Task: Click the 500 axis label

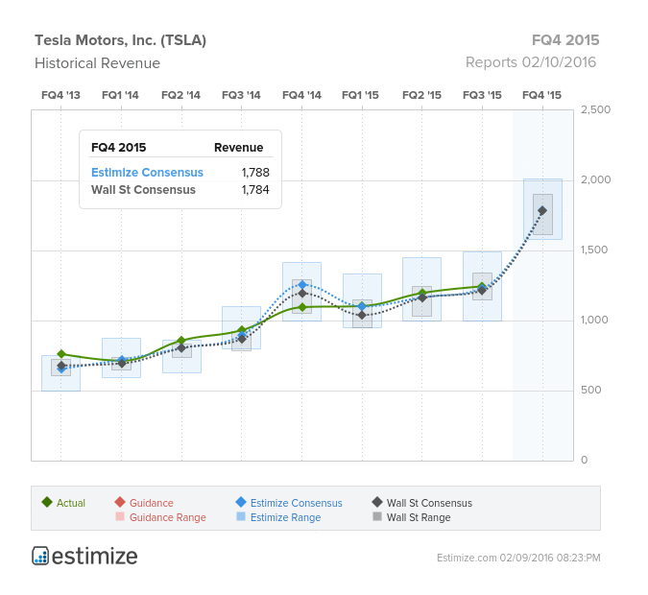Action: point(591,390)
